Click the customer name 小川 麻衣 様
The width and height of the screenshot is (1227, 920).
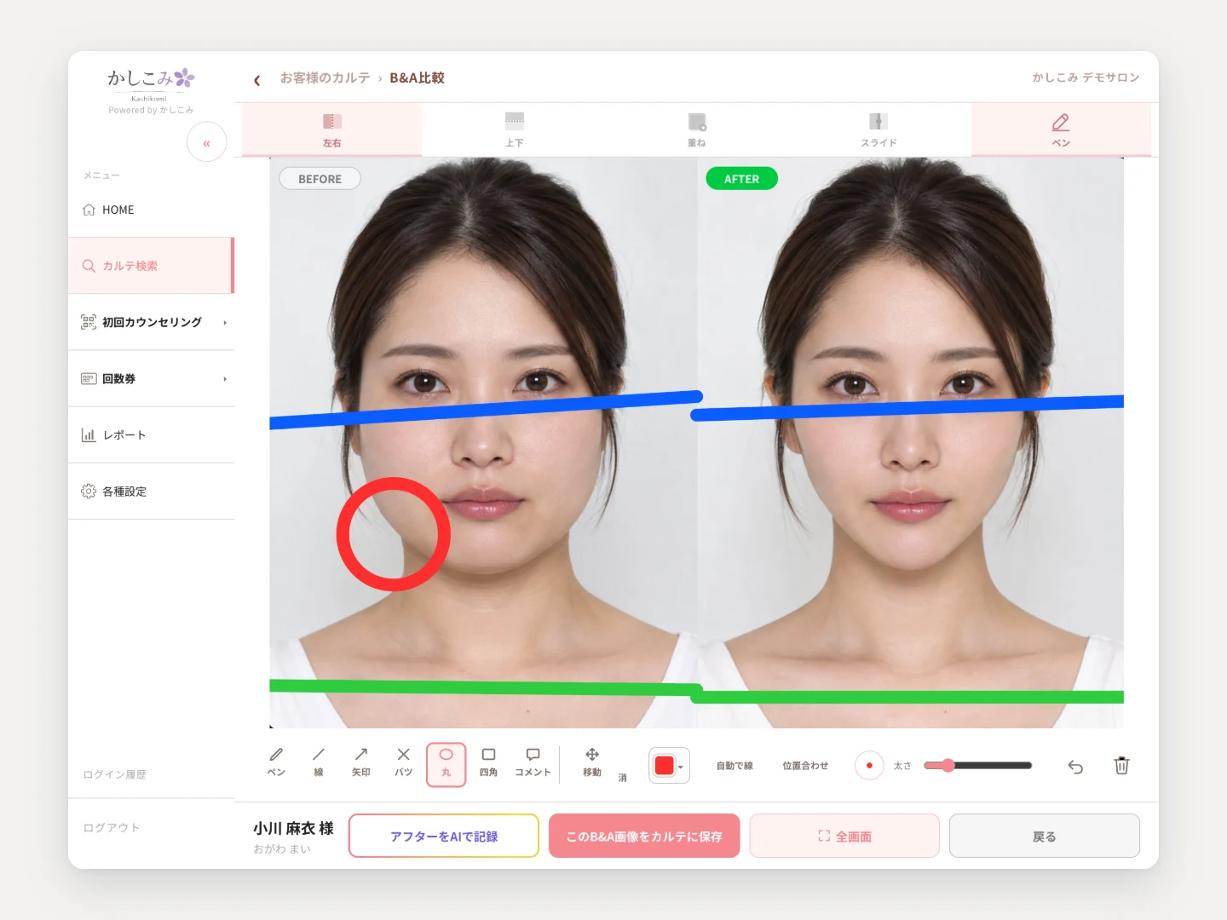point(293,828)
